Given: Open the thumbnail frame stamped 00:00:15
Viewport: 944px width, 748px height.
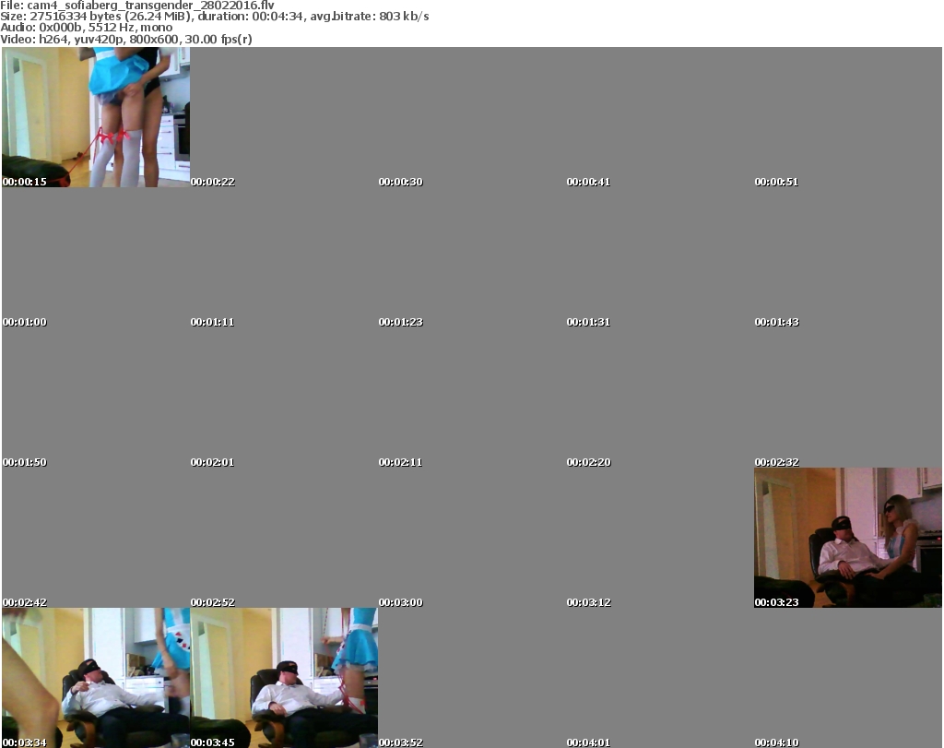Looking at the screenshot, I should pos(96,117).
